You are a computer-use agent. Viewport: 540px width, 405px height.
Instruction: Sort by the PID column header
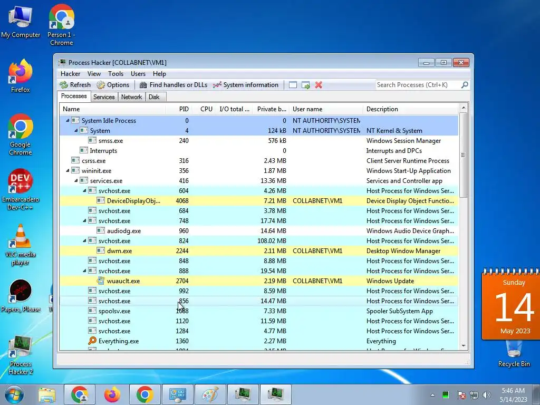(178, 109)
